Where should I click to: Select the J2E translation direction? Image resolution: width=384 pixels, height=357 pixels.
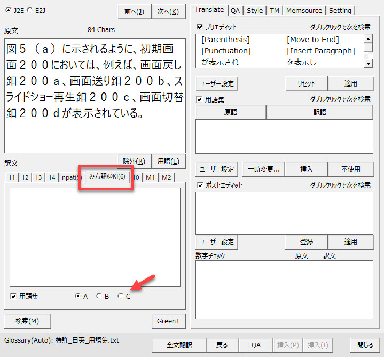(8, 10)
